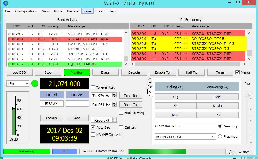Click the WSJT-X globe icon in title bar

pyautogui.click(x=6, y=3)
